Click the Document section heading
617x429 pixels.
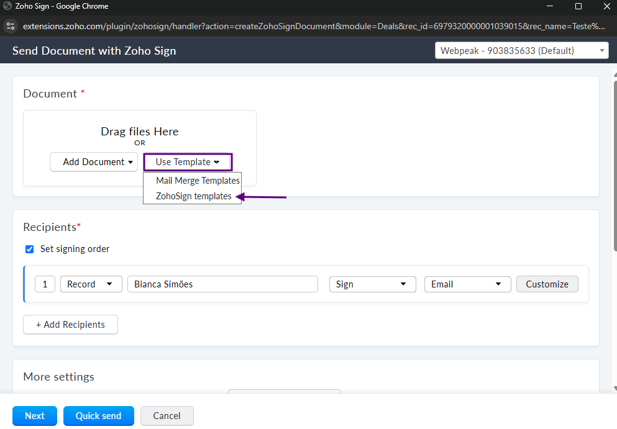point(50,94)
